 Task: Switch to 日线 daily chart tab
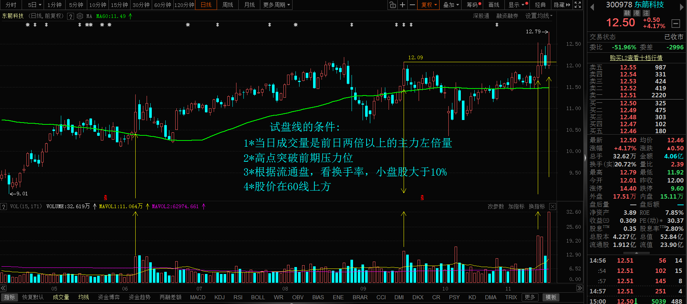[206, 5]
